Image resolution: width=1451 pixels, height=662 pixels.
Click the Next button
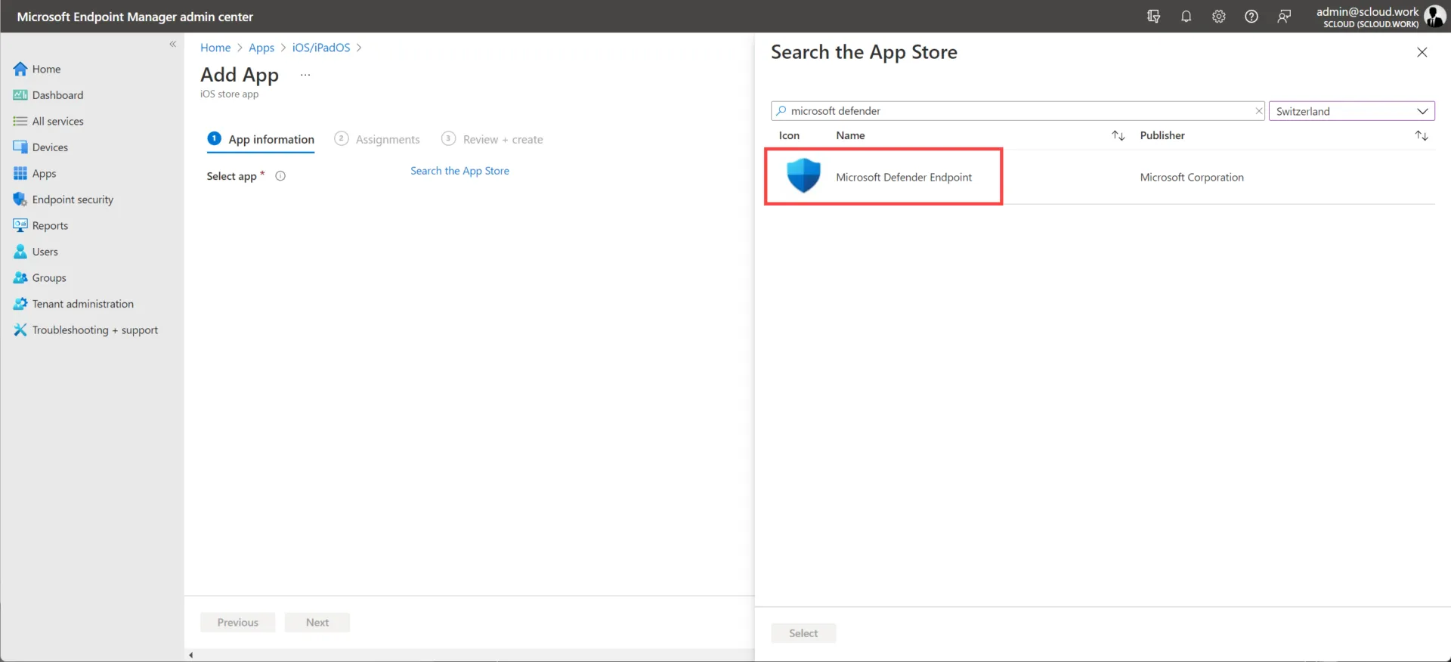(x=317, y=623)
